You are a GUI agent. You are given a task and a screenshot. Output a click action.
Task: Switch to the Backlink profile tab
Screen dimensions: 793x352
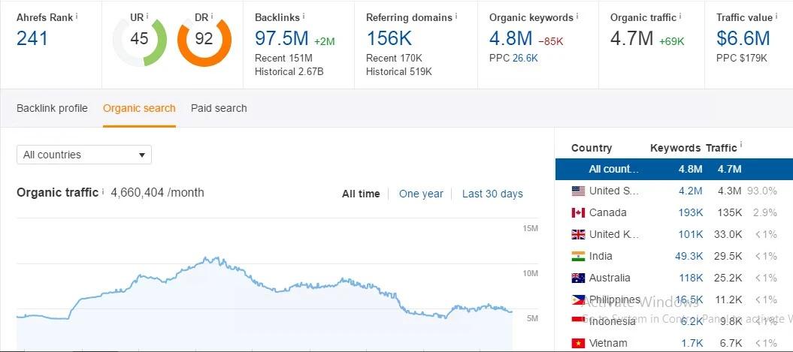(x=52, y=108)
